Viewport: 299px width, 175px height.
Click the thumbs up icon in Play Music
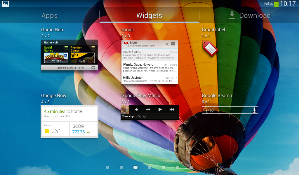tap(136, 109)
